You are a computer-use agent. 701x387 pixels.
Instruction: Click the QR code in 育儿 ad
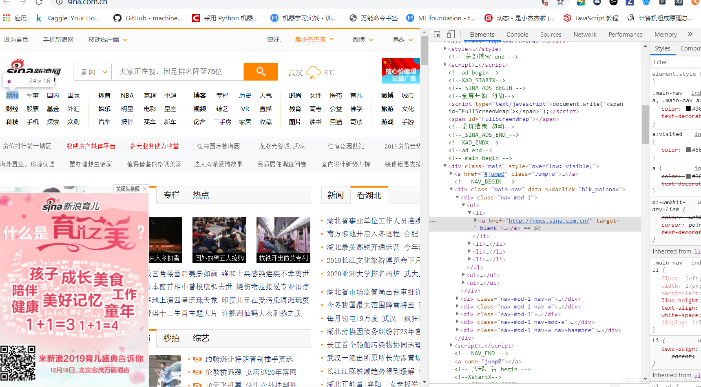[18, 363]
